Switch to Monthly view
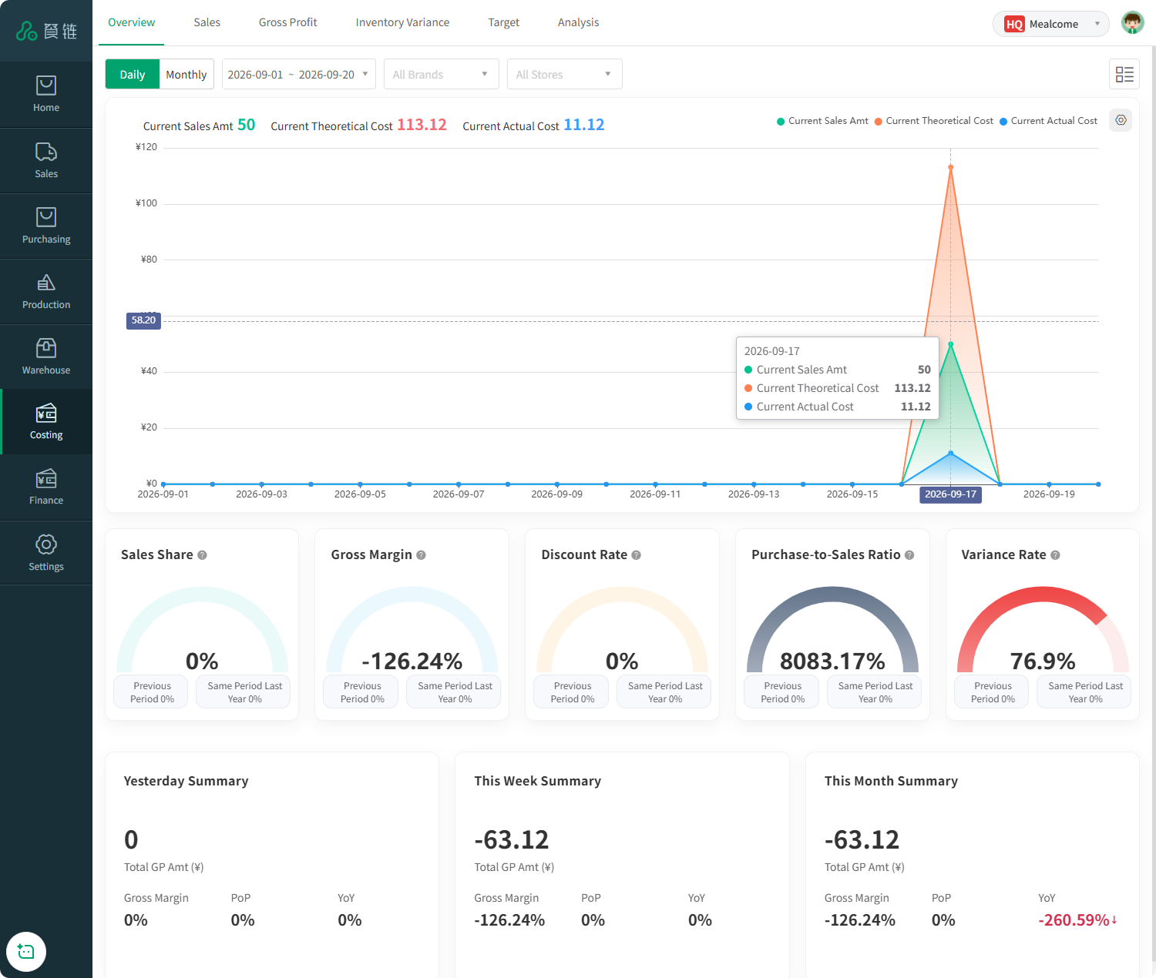This screenshot has width=1156, height=978. pyautogui.click(x=187, y=74)
